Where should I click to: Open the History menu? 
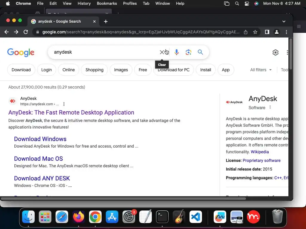[x=84, y=4]
